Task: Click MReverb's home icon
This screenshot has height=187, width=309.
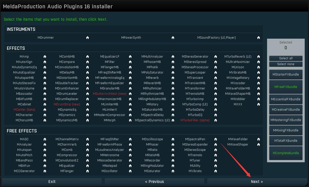Action: click(x=173, y=78)
